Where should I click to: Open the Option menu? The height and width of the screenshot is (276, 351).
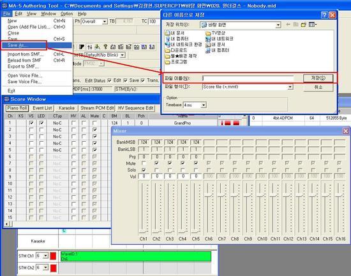67,14
